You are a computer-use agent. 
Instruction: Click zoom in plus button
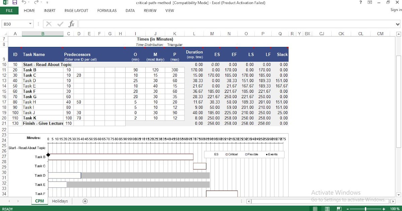tap(384, 209)
